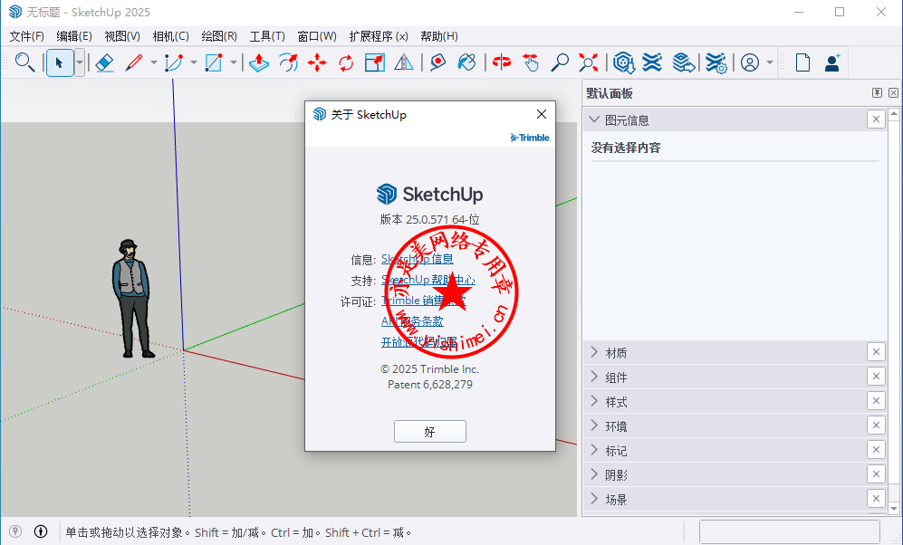Open the Trimble 销售条款 link
This screenshot has height=545, width=903.
coord(423,301)
